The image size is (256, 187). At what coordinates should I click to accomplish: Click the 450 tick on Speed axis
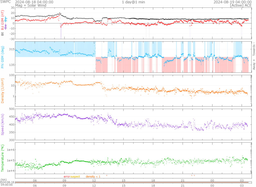click(12, 117)
